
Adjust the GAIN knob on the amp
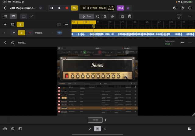coord(73,76)
